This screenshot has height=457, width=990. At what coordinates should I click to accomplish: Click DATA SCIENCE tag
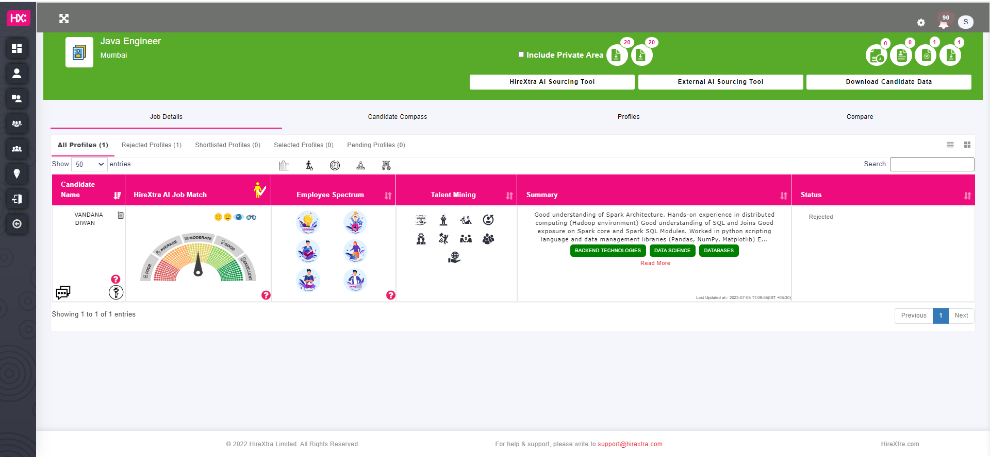tap(672, 251)
